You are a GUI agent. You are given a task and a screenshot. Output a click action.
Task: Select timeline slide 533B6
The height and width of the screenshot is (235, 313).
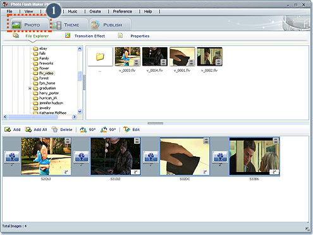click(x=254, y=156)
